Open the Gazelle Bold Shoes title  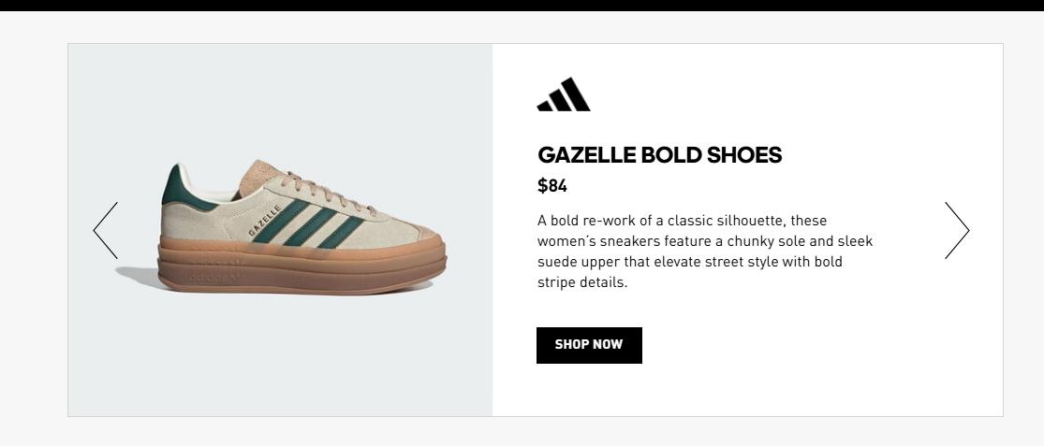659,155
